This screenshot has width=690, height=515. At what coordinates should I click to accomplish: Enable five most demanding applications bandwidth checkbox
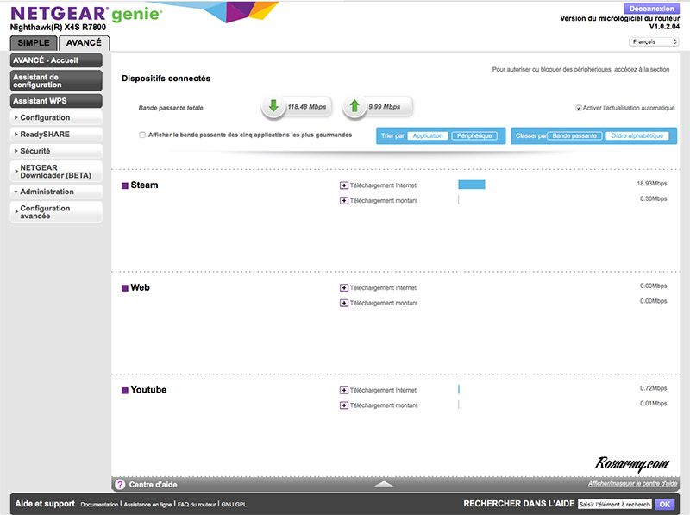click(142, 135)
